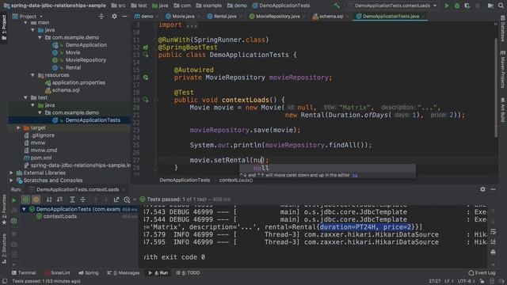Open Event Log in status bar

pos(482,273)
